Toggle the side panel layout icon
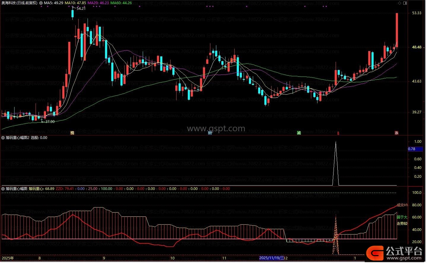The image size is (427, 263). click(x=405, y=3)
